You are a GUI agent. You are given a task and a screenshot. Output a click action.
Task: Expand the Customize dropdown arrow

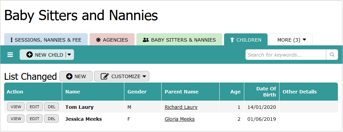[144, 76]
